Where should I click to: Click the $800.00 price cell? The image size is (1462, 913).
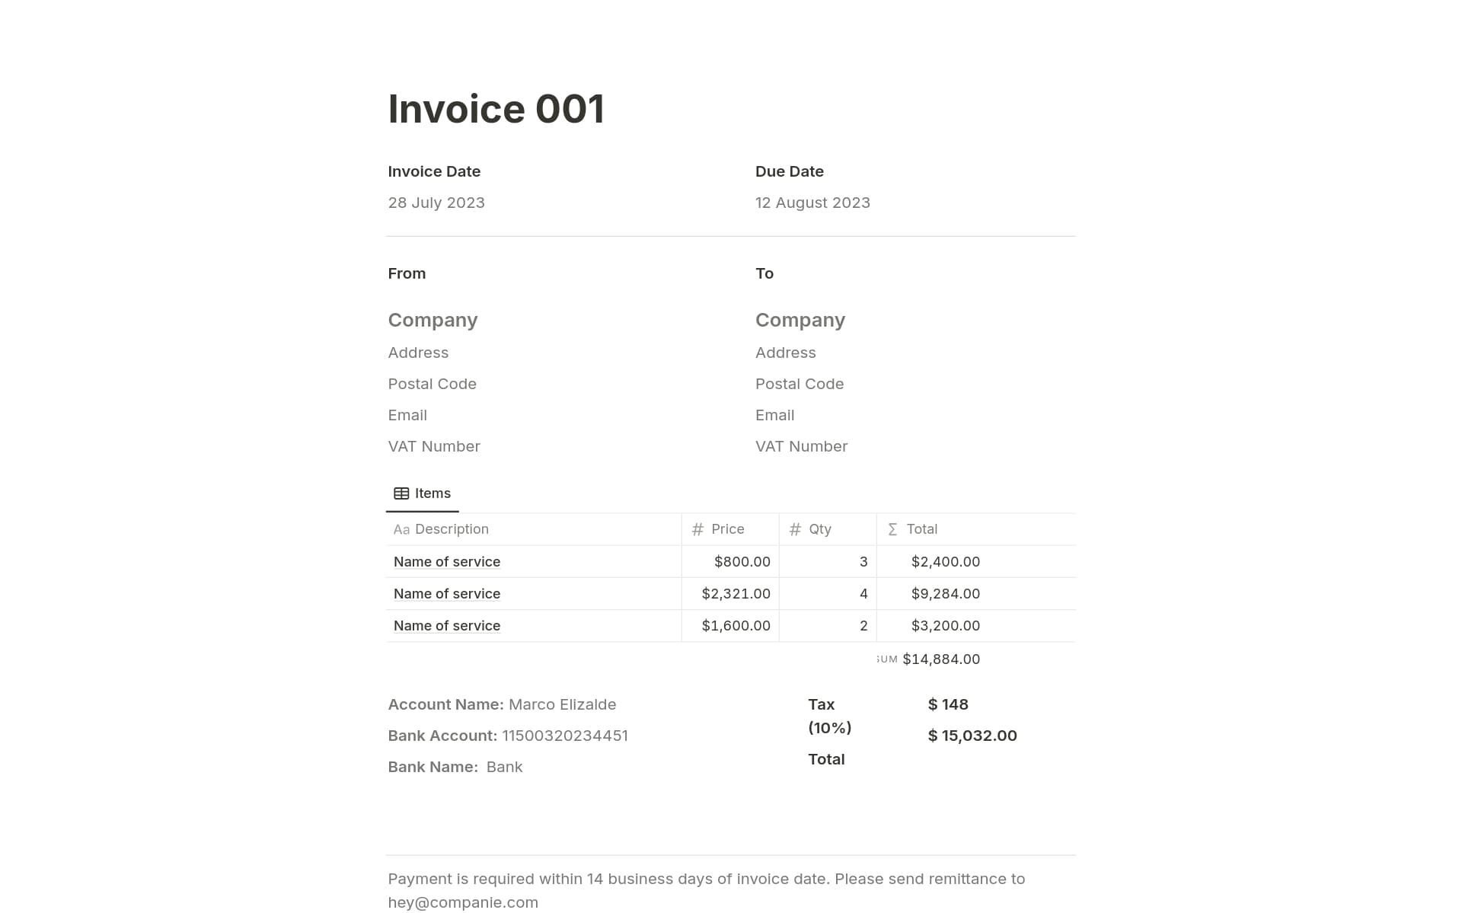[742, 561]
